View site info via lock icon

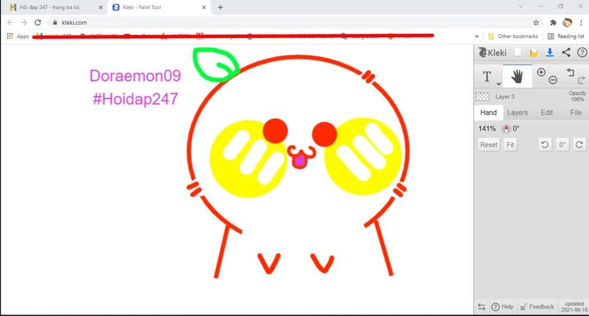[55, 22]
